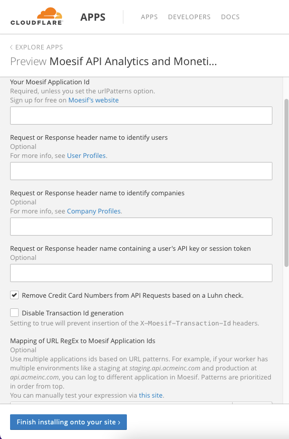Screen dimensions: 289x439
Task: Enable Disable Transaction Id generation checkbox
Action: (15, 313)
